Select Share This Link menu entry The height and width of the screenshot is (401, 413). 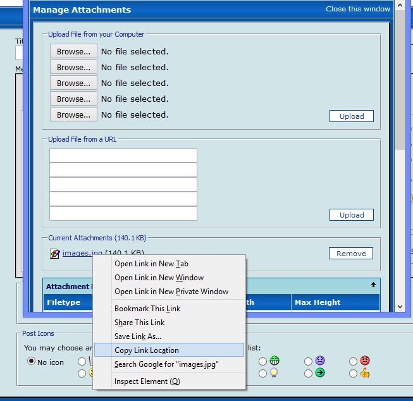169,323
